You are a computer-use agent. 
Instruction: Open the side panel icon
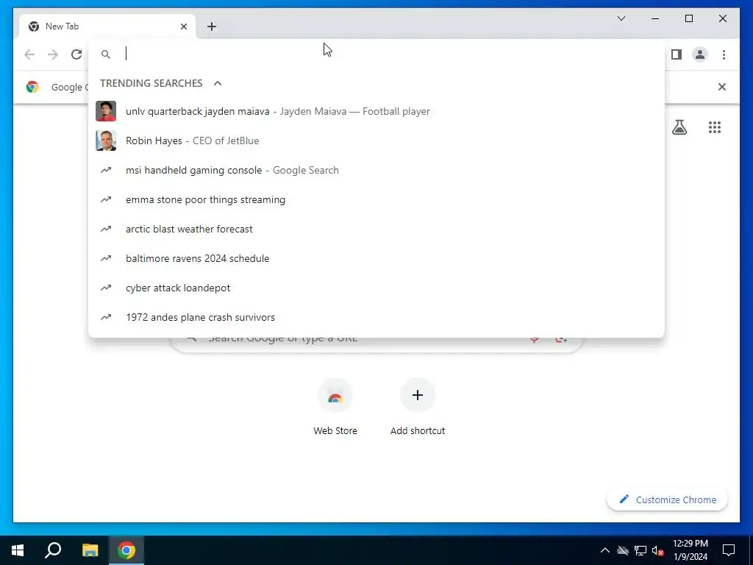tap(677, 54)
